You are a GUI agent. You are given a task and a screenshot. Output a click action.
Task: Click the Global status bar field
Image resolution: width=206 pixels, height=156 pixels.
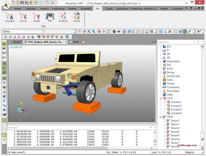(x=115, y=152)
